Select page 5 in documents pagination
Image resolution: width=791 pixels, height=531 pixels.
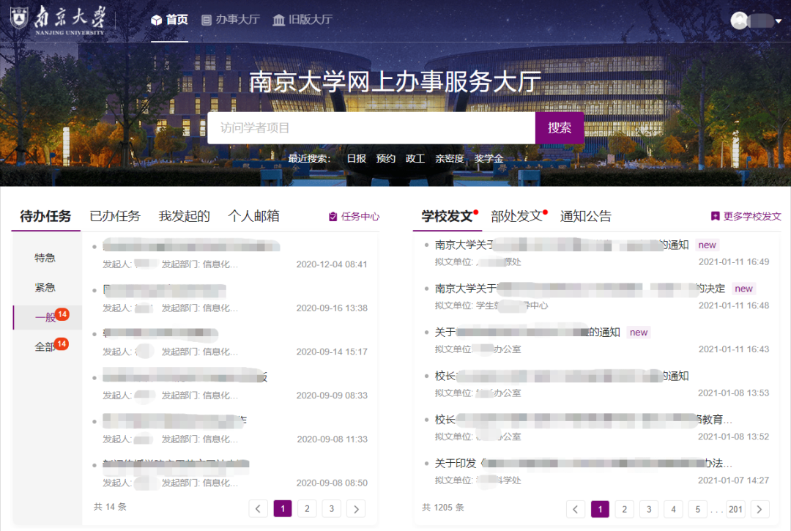698,509
